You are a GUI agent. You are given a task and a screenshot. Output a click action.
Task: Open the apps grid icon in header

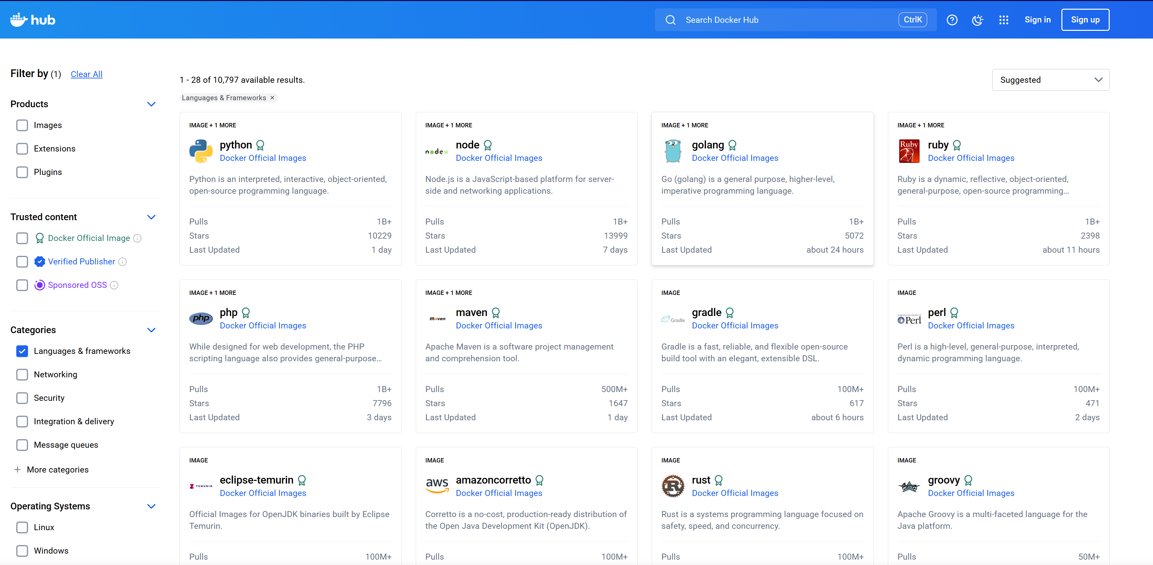(1003, 20)
